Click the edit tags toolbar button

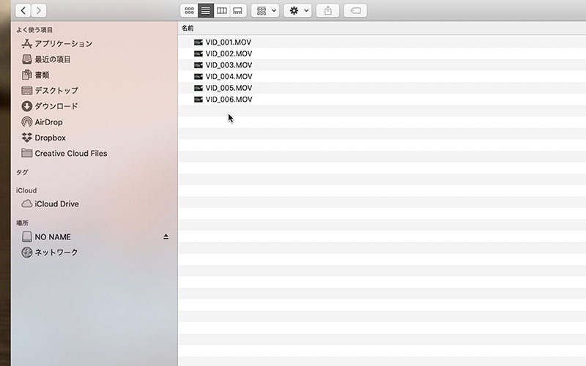click(x=355, y=10)
